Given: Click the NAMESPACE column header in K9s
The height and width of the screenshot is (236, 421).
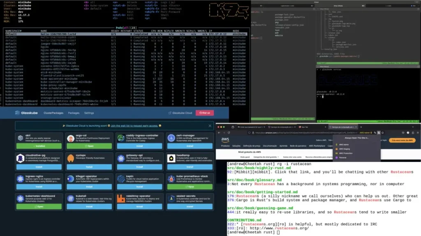Looking at the screenshot, I should 14,31.
